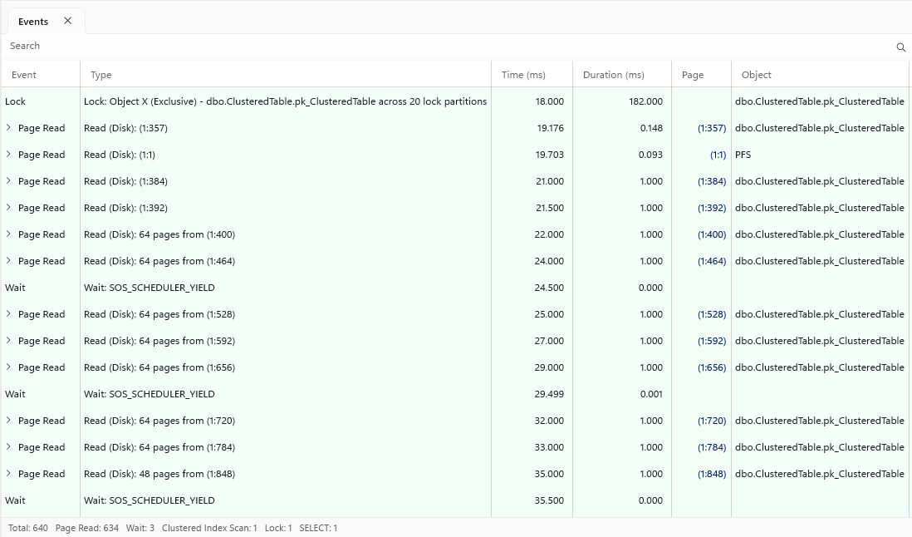Focus the Search input field
This screenshot has height=537, width=912.
click(448, 46)
